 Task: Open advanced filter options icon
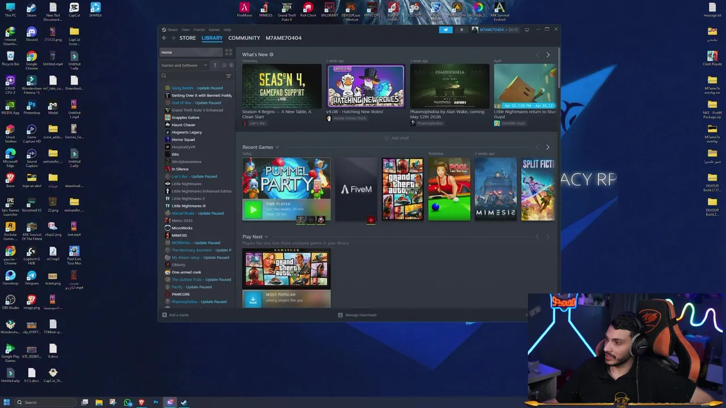pyautogui.click(x=229, y=76)
